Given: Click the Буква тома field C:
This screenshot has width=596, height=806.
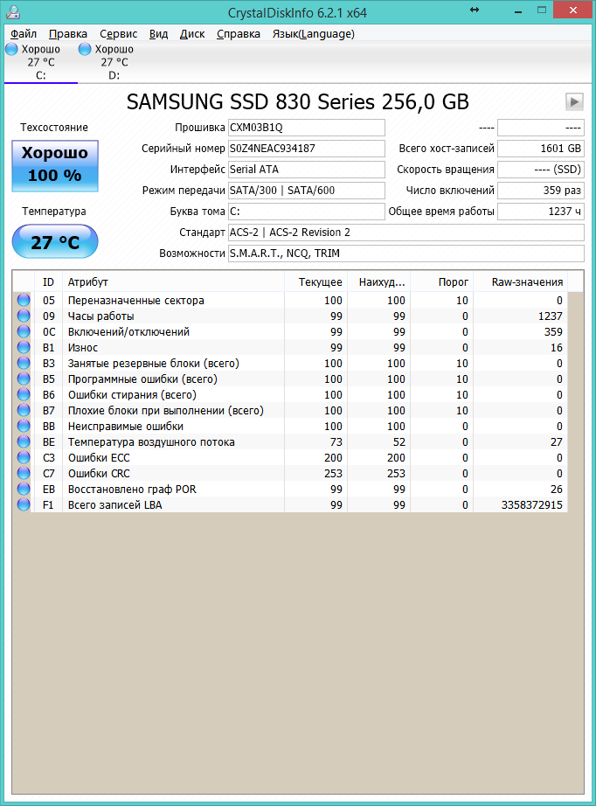Looking at the screenshot, I should (306, 212).
